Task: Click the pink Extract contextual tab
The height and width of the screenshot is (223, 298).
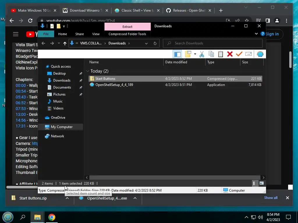Action: pyautogui.click(x=127, y=26)
